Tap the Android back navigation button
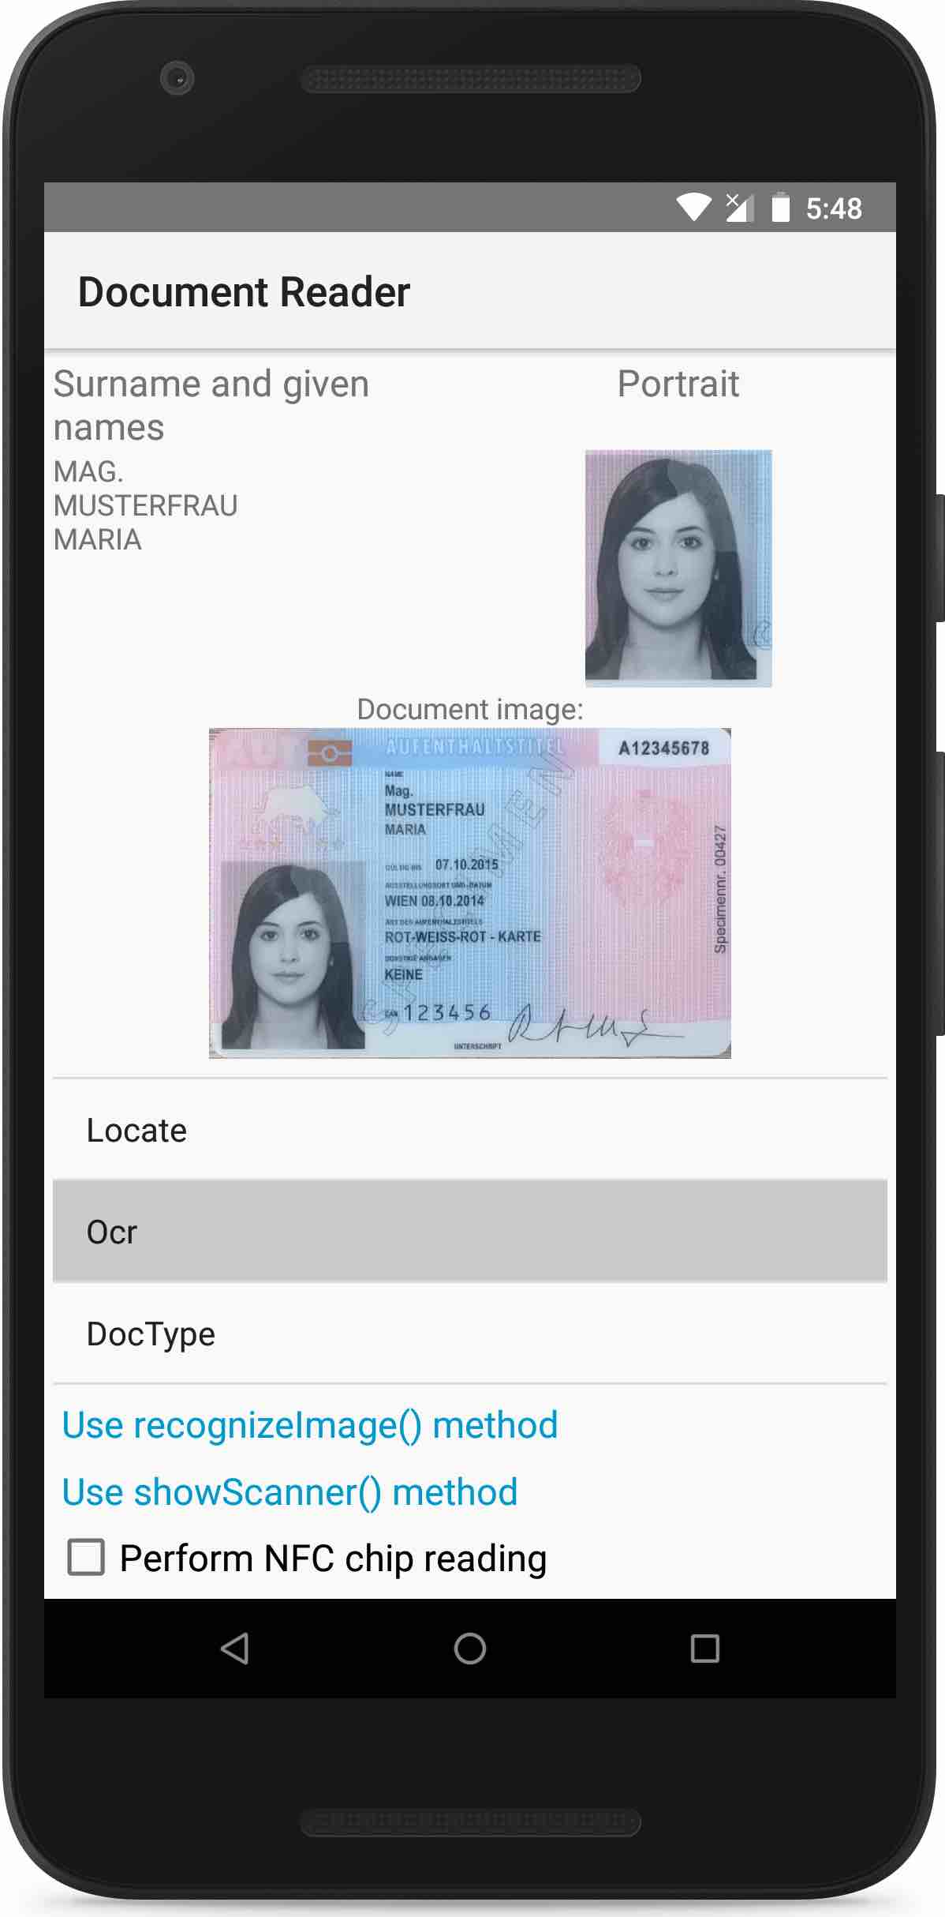This screenshot has height=1917, width=945. [x=235, y=1649]
